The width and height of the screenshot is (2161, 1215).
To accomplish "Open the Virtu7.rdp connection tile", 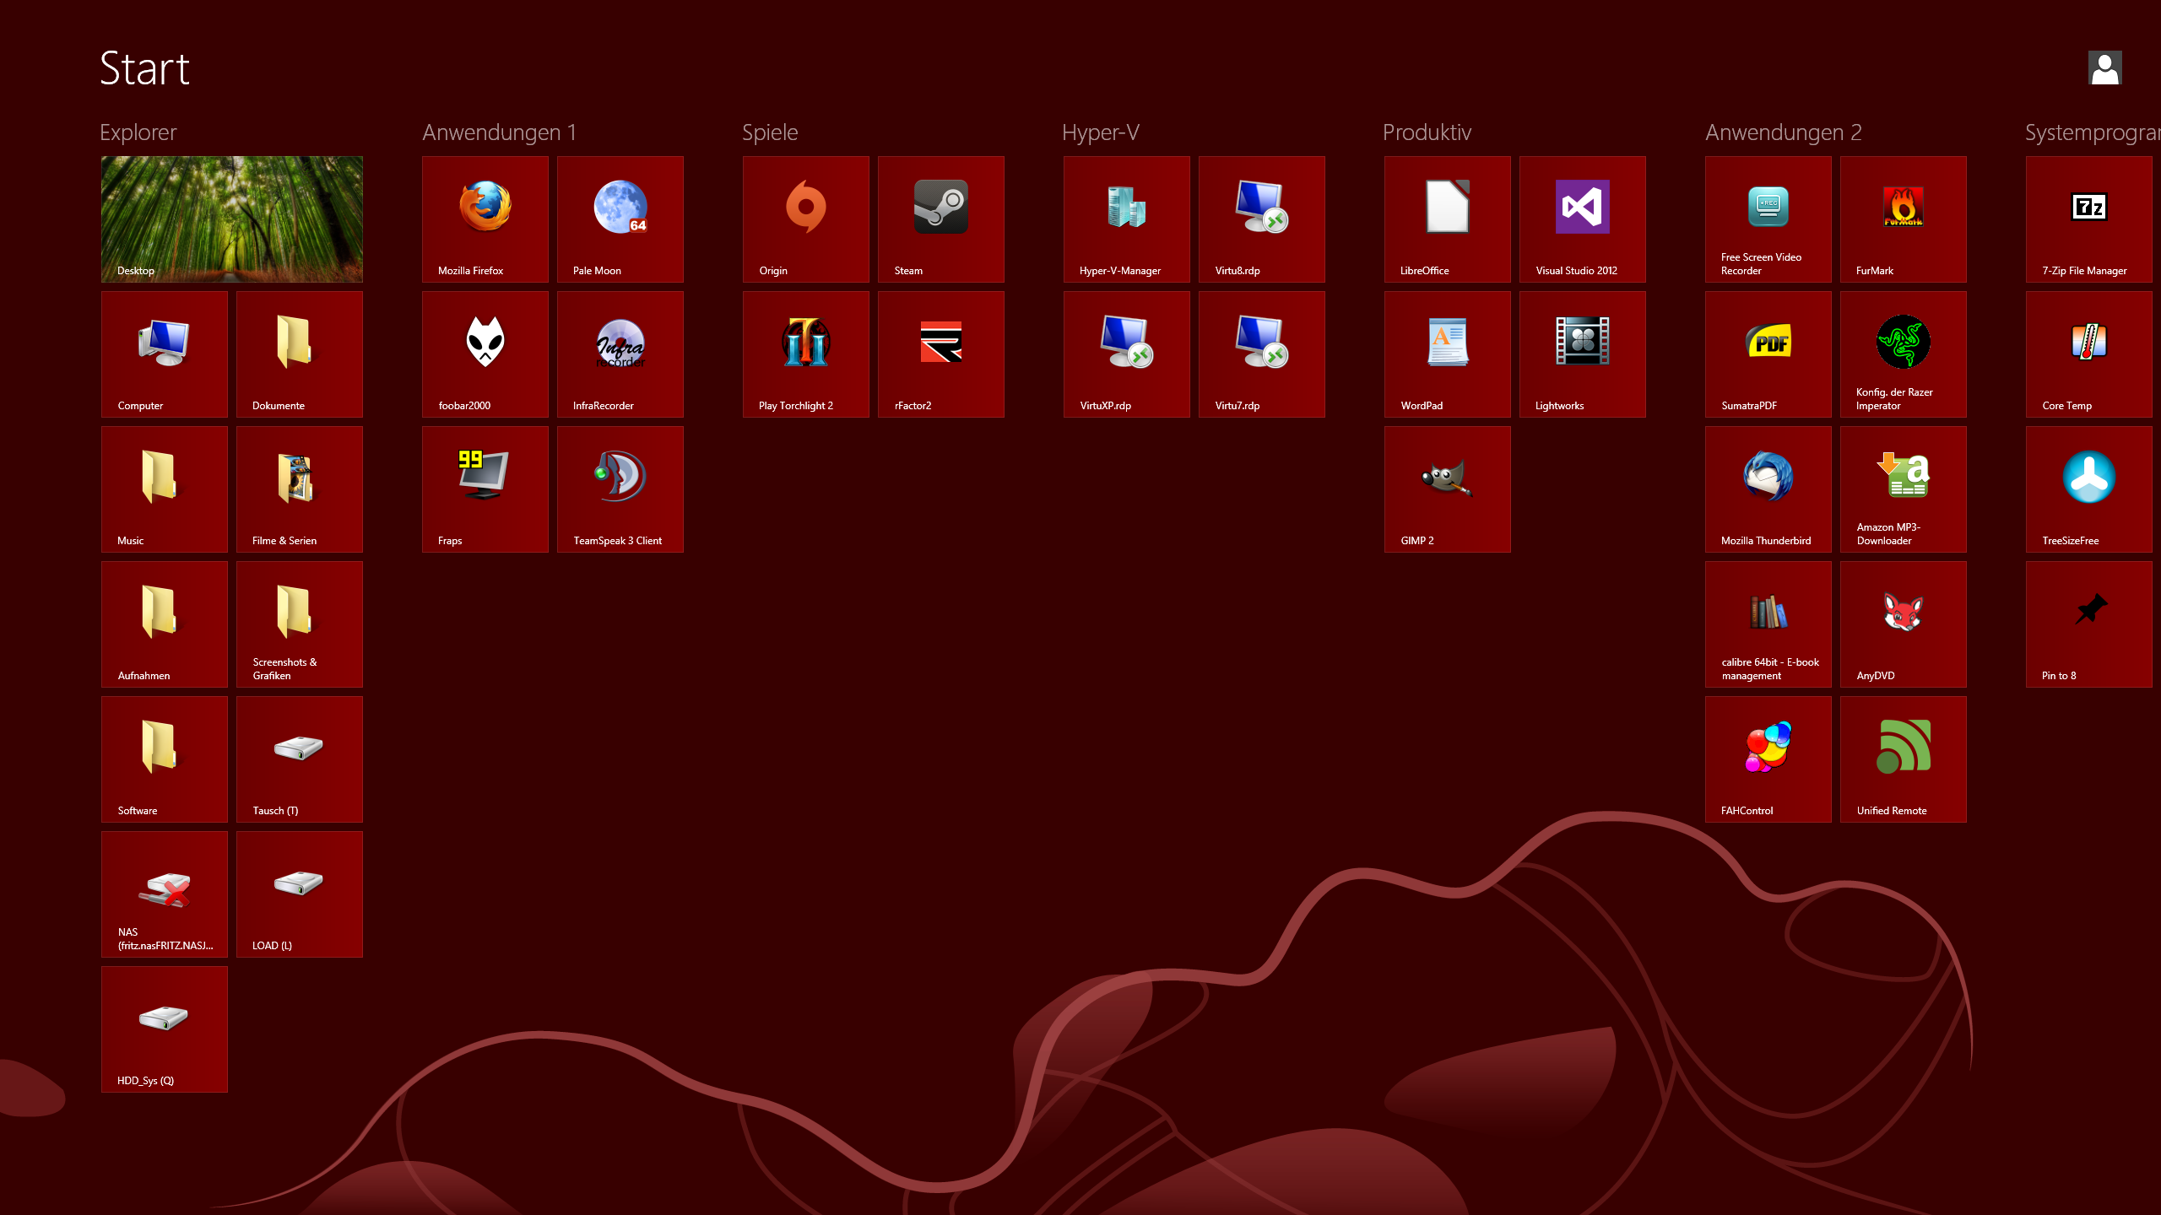I will [1262, 354].
